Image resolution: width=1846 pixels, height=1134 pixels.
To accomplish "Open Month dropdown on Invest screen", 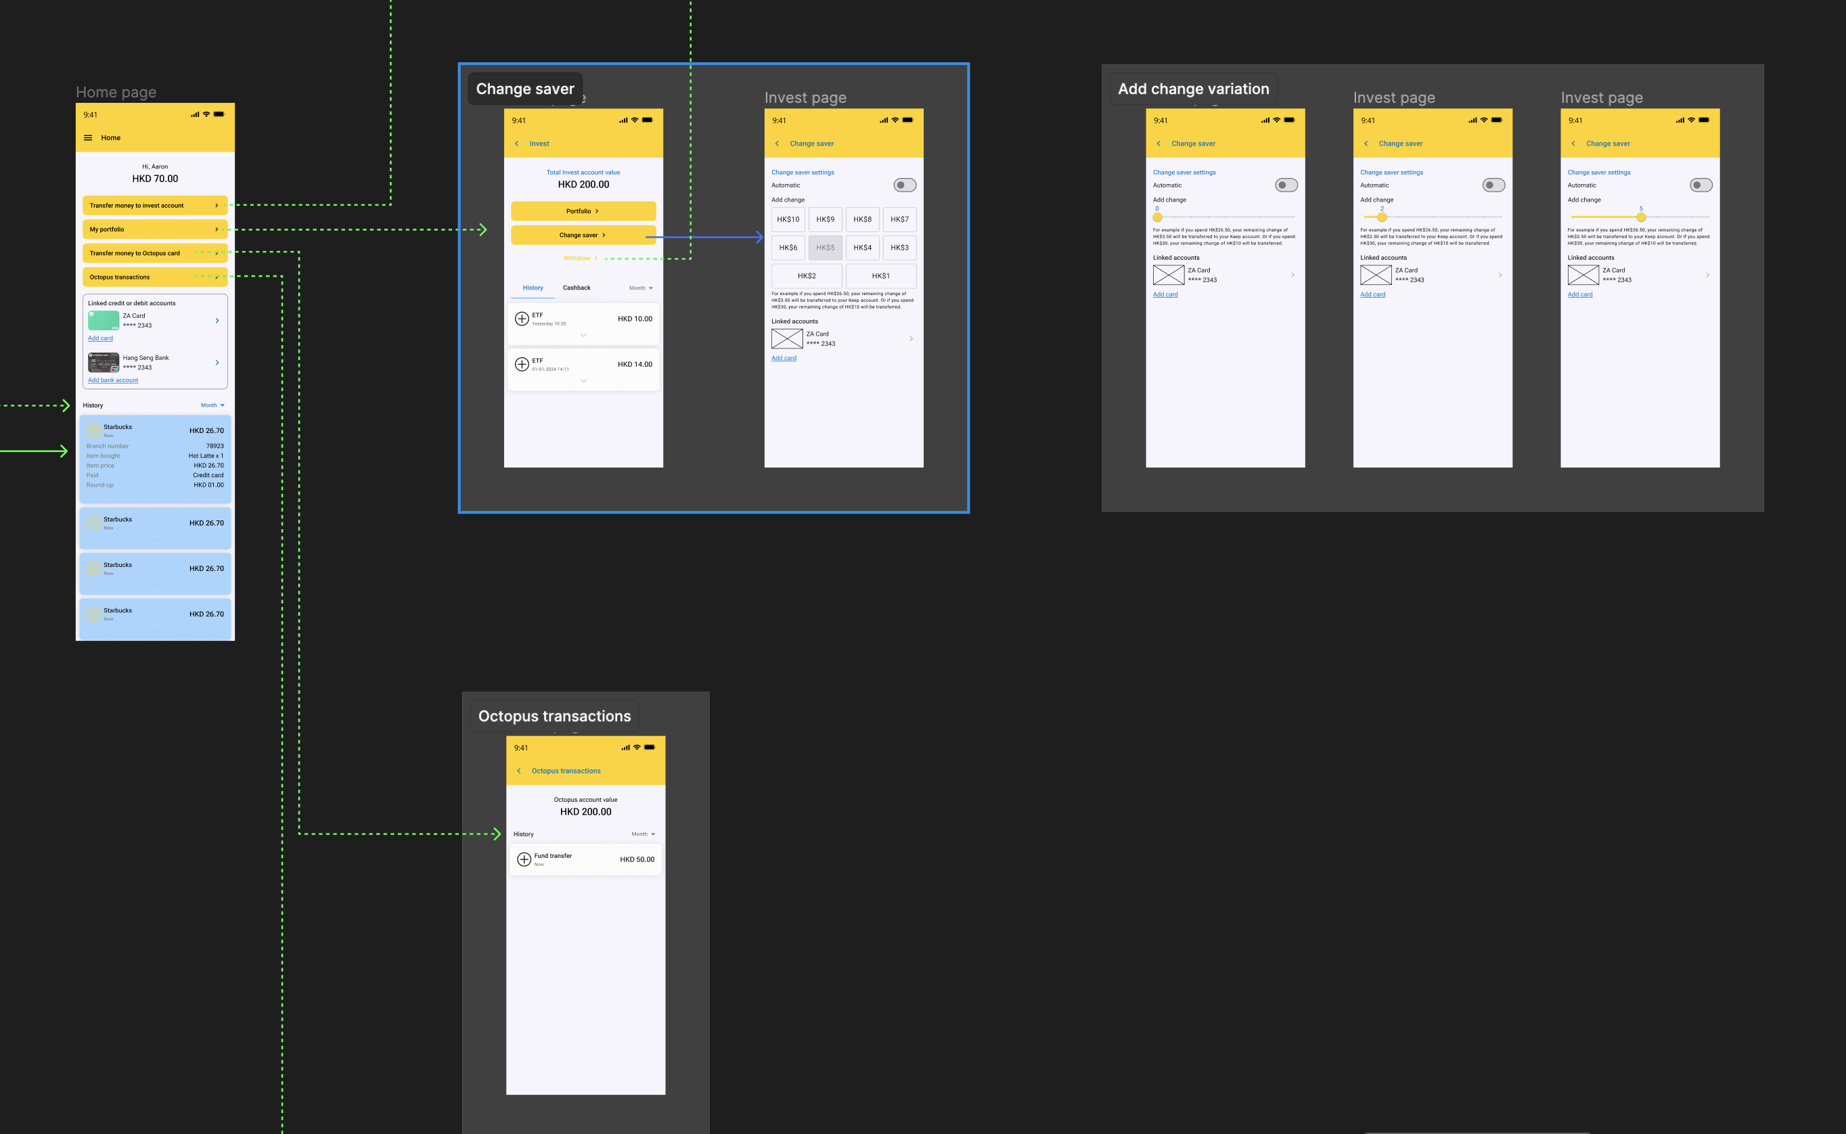I will click(x=641, y=288).
